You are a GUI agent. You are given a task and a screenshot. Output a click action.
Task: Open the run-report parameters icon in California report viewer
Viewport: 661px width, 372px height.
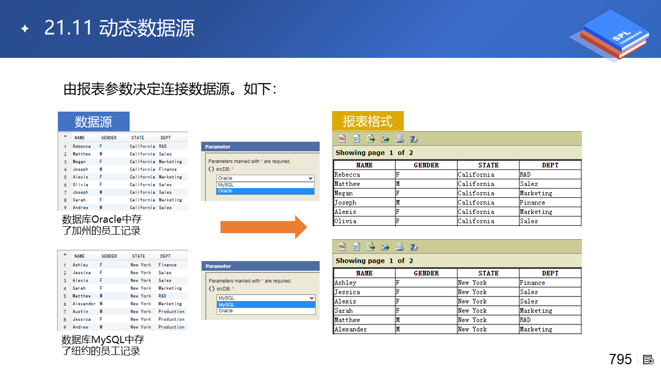pos(356,138)
